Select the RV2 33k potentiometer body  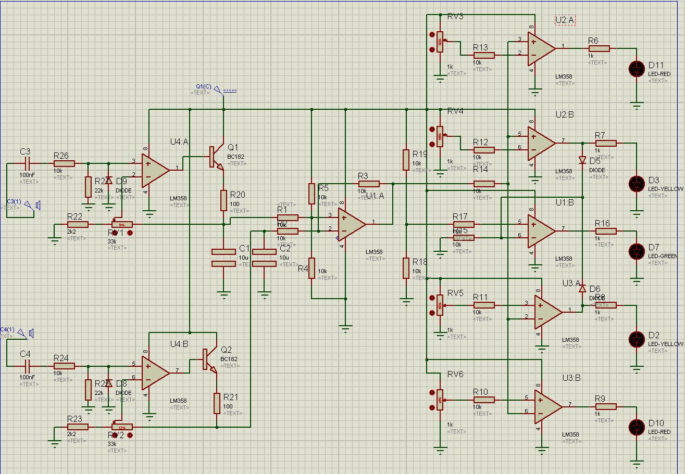(122, 427)
